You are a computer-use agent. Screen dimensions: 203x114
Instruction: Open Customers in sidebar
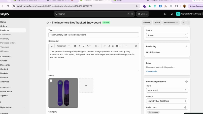tap(6, 57)
